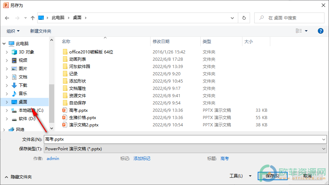Select the 自动保存 folder
The image size is (329, 185).
(x=78, y=103)
